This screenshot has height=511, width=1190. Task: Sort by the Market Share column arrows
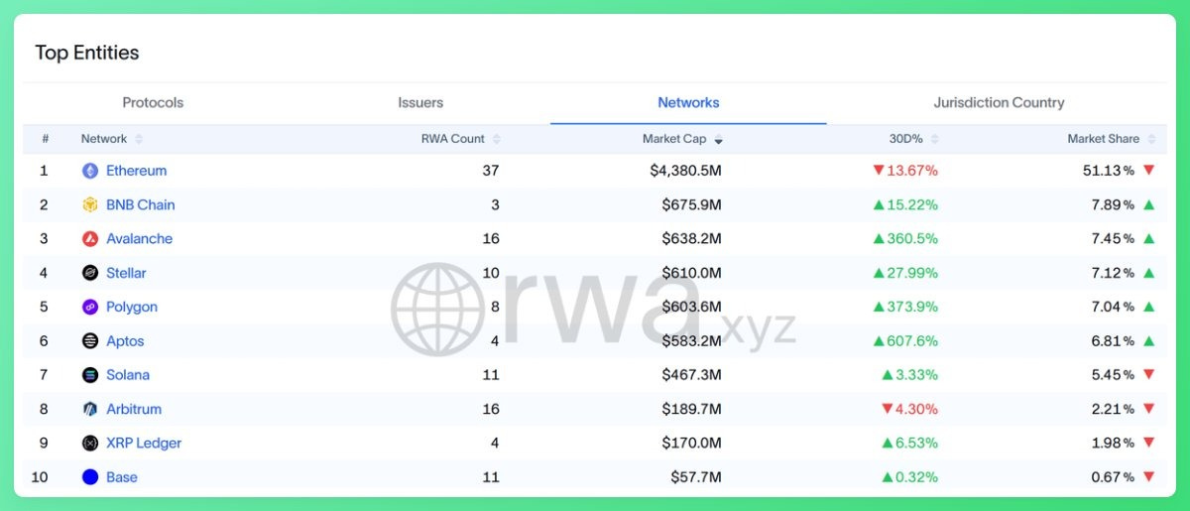coord(1152,139)
